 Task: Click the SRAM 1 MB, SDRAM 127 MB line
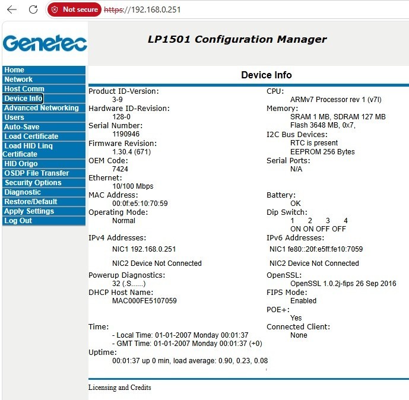click(x=338, y=117)
